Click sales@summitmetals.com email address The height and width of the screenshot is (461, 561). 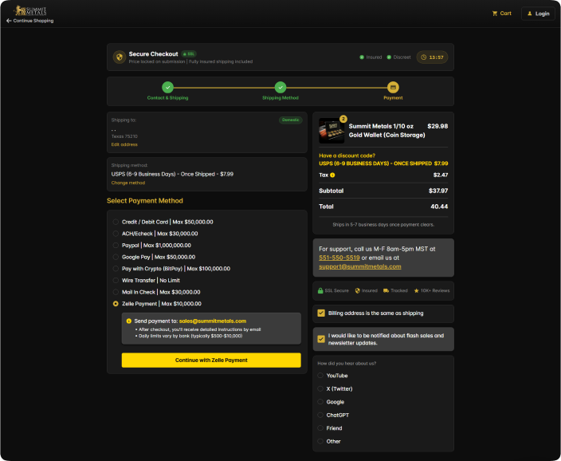coord(213,321)
